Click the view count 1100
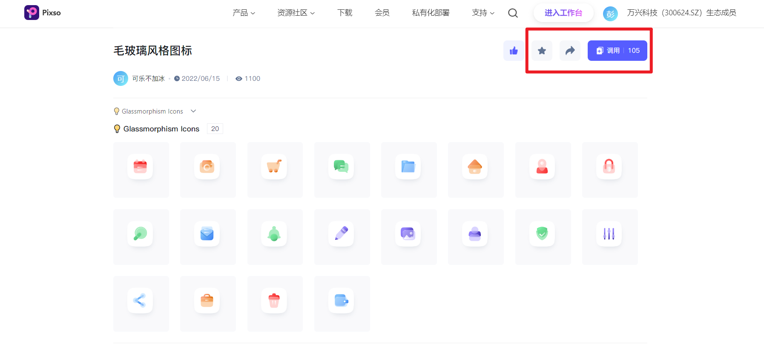Image resolution: width=764 pixels, height=350 pixels. click(x=252, y=79)
